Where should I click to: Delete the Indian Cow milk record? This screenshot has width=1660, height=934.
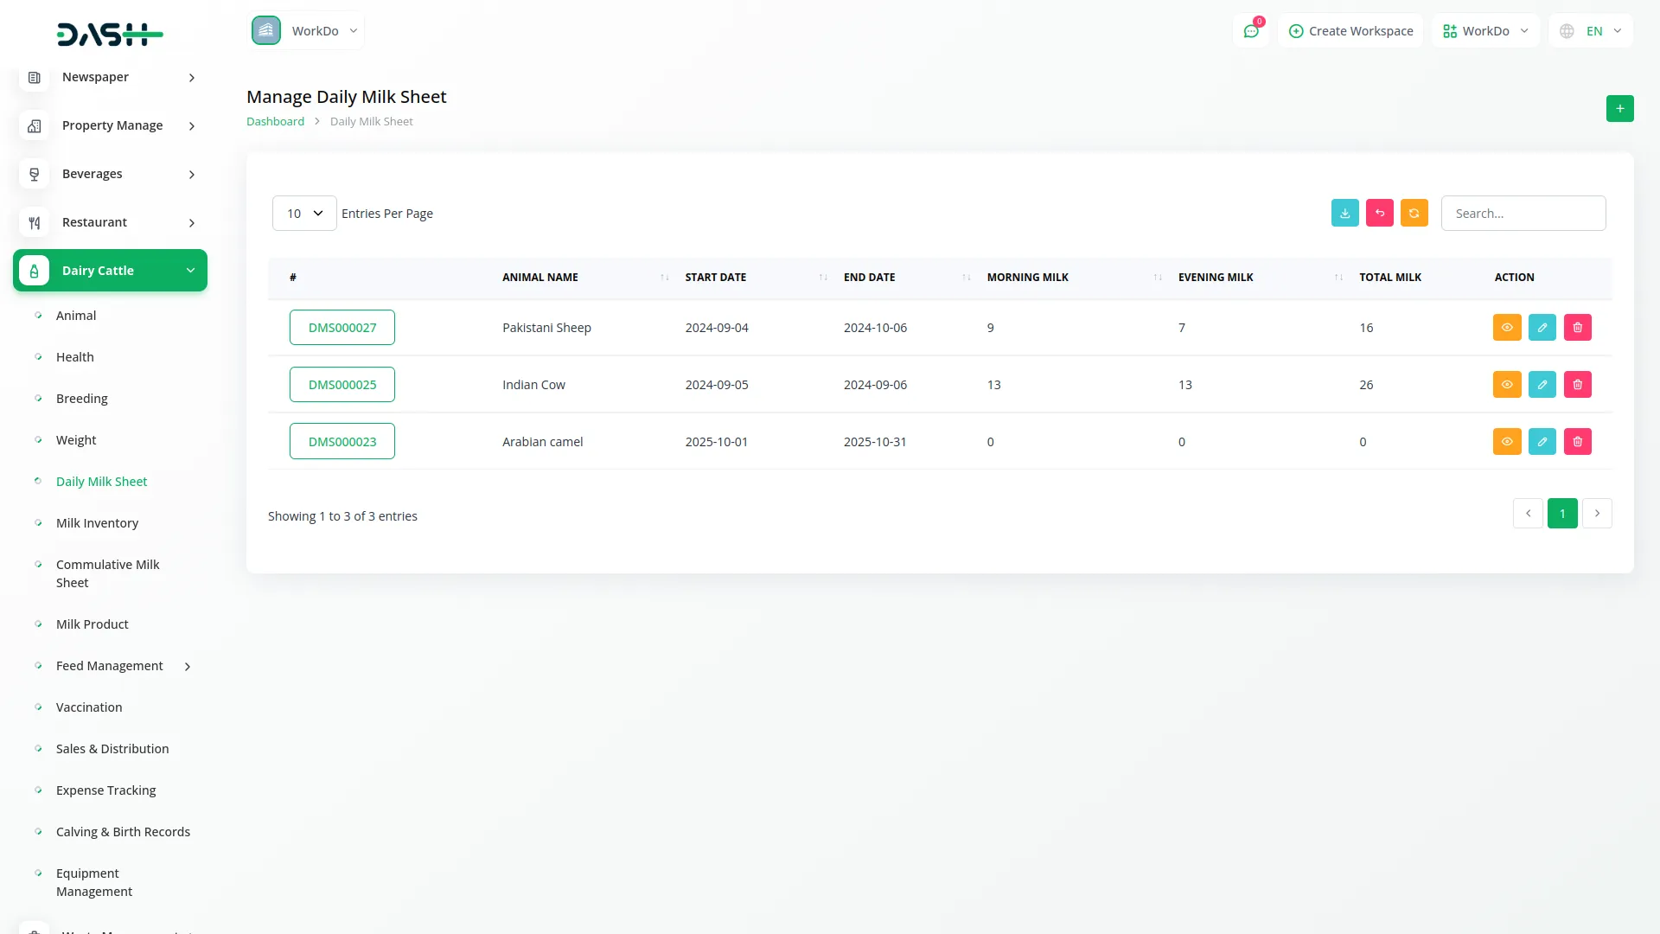click(1577, 385)
